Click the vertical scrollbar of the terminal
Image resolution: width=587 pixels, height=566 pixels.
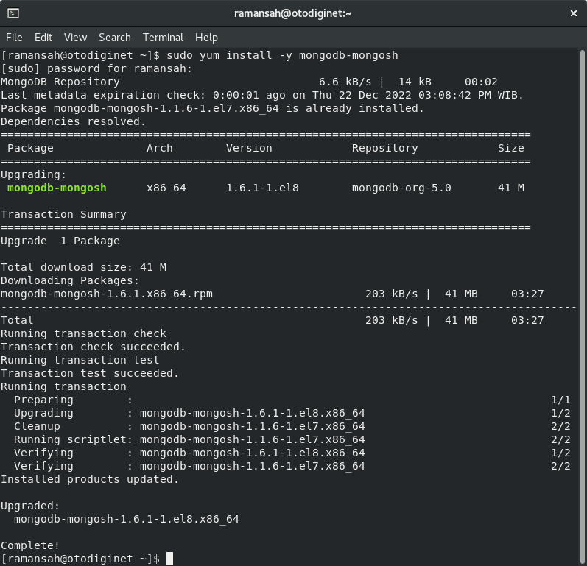click(x=582, y=306)
